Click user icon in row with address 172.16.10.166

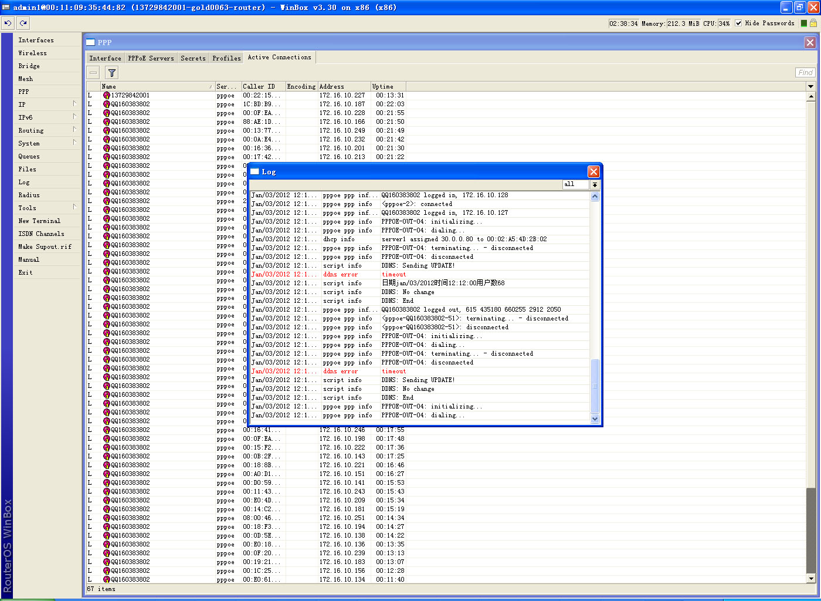[x=107, y=121]
